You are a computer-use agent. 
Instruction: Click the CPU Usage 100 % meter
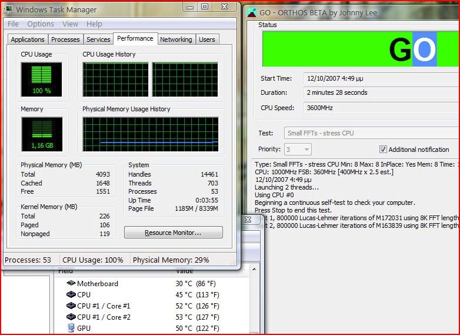(x=41, y=79)
